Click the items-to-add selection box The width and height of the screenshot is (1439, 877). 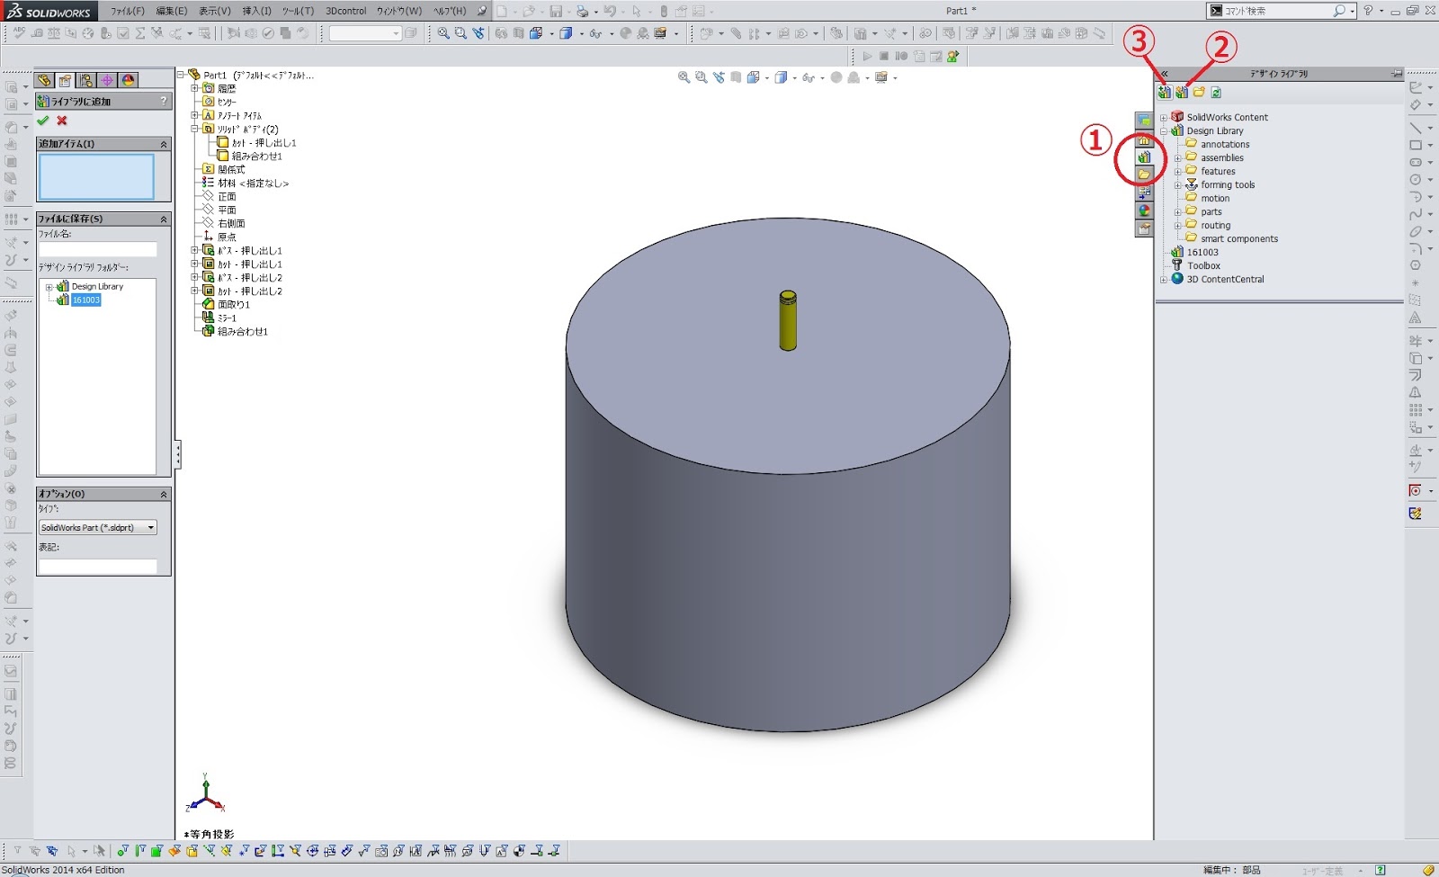96,176
